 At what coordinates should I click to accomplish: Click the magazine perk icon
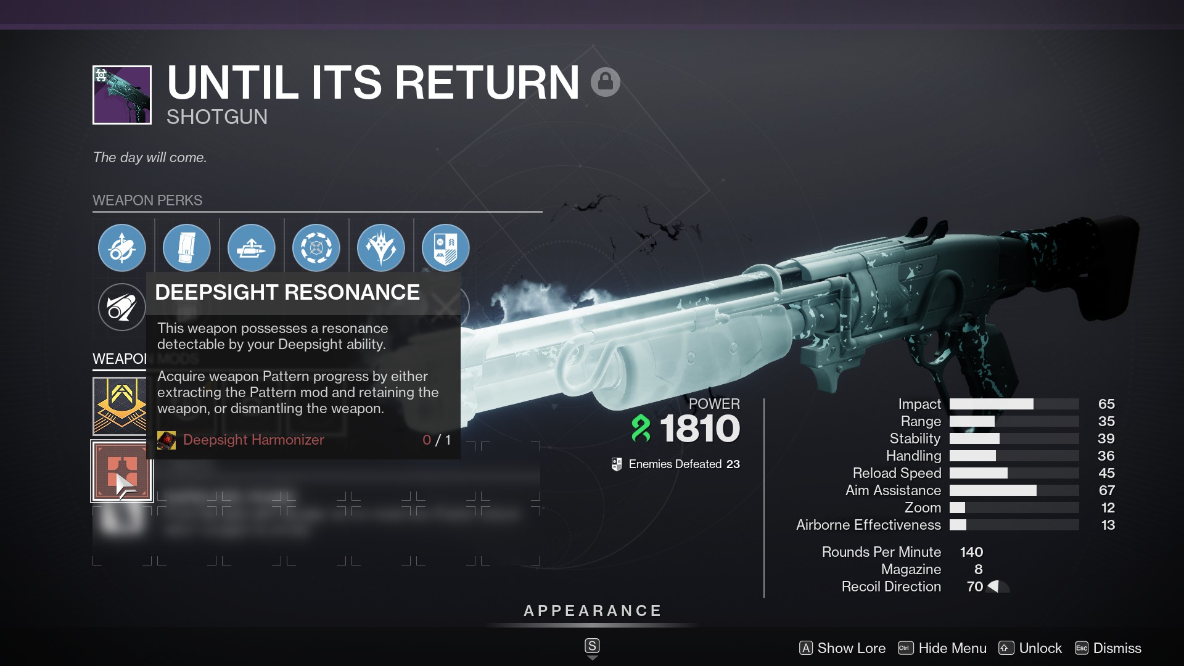click(x=186, y=245)
